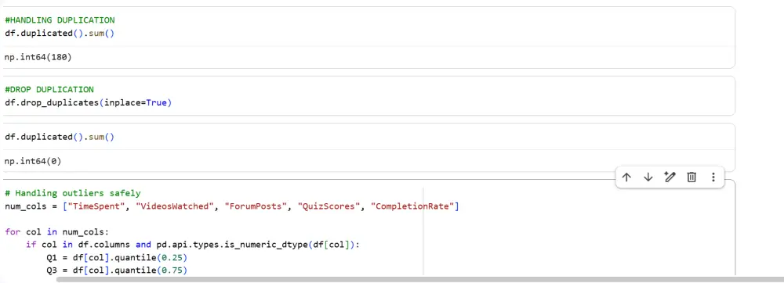Image resolution: width=784 pixels, height=283 pixels.
Task: Click the "ForumPosts" string in list
Action: coord(256,206)
